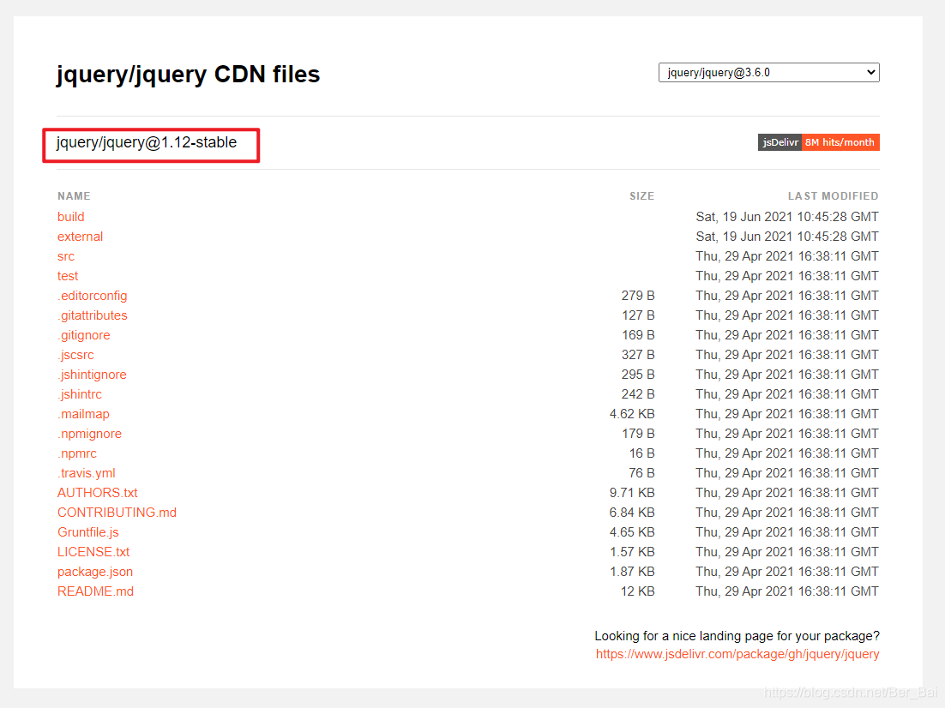Click the external folder's last modified date
Viewport: 945px width, 708px height.
tap(787, 237)
